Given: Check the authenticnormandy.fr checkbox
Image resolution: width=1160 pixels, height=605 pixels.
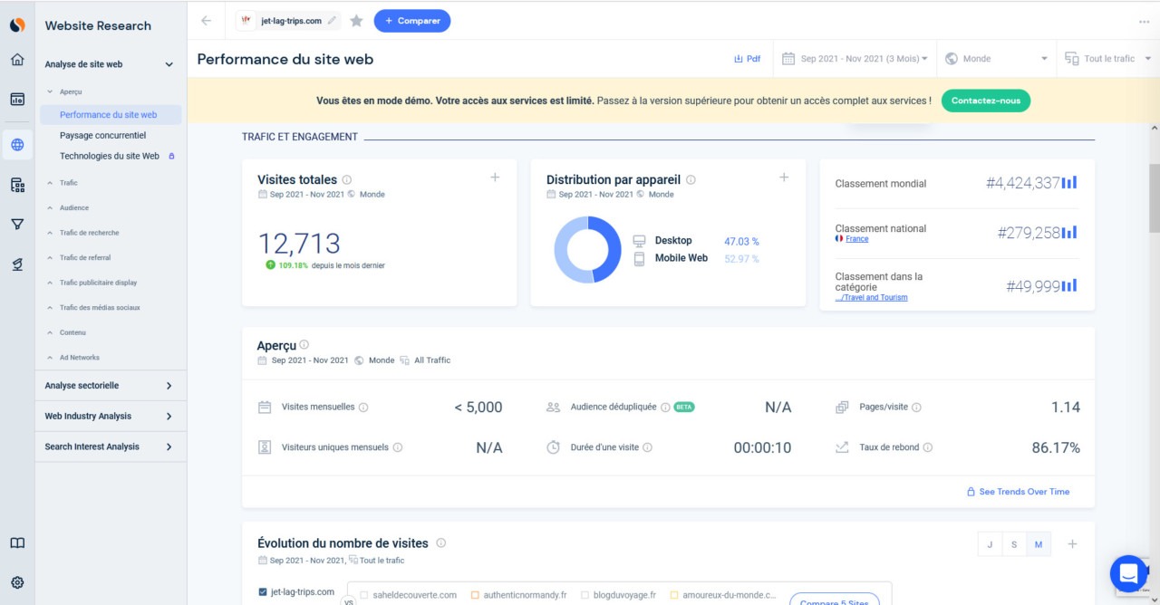Looking at the screenshot, I should [x=475, y=595].
